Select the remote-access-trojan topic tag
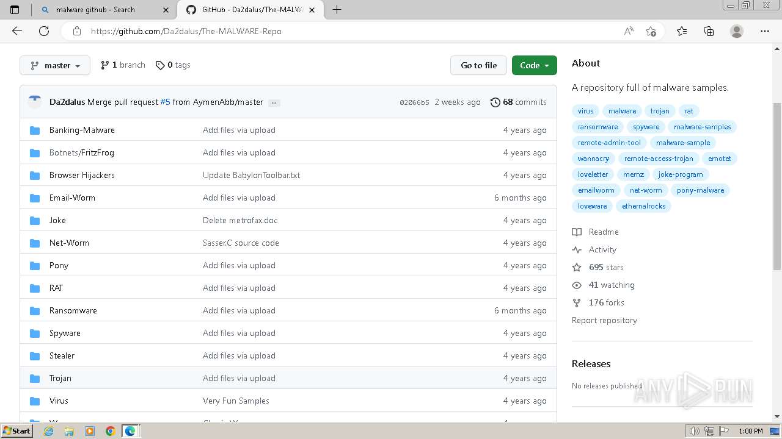Screen dimensions: 782x439 pos(659,159)
